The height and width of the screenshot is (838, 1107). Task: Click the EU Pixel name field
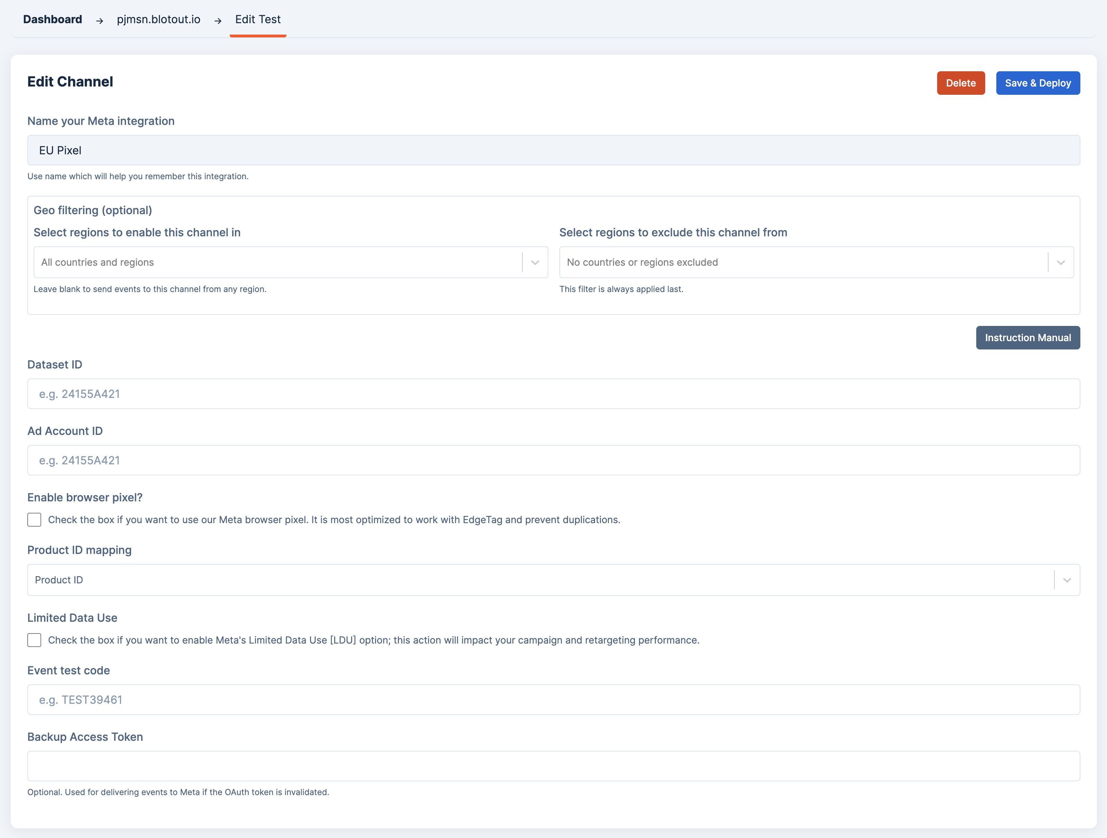[x=553, y=150]
